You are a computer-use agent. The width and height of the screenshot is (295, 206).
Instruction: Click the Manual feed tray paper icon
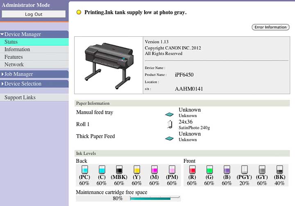tap(169, 114)
